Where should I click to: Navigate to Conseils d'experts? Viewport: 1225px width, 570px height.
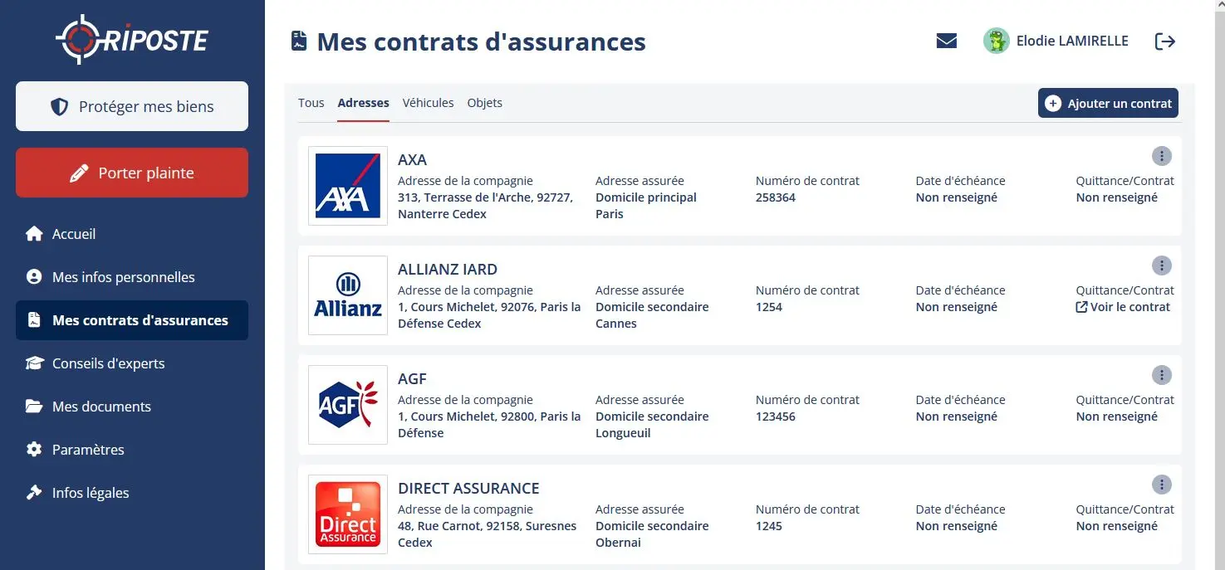[108, 363]
